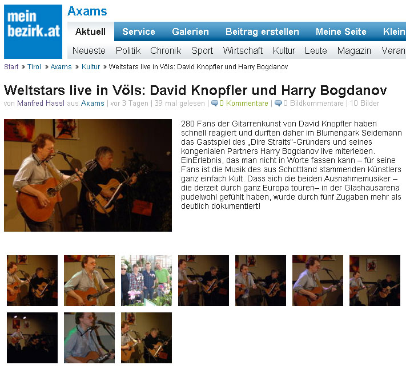Screen dimensions: 406x369
Task: Select the Sport submenu item
Action: [x=202, y=50]
